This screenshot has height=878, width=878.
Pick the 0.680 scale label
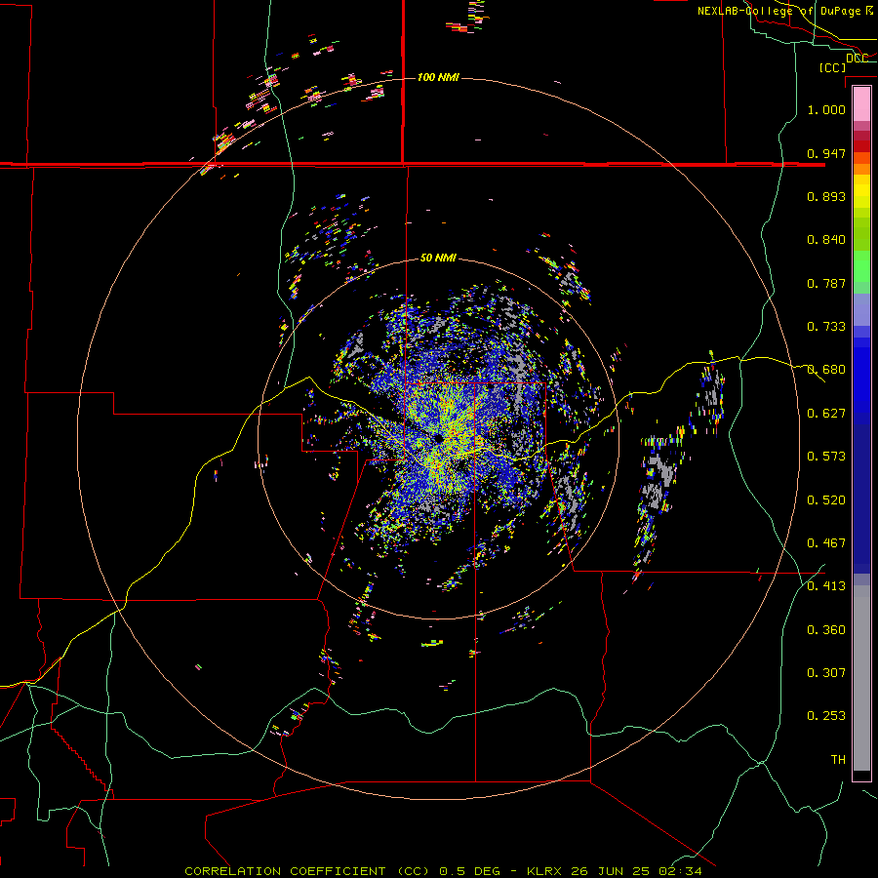(826, 369)
